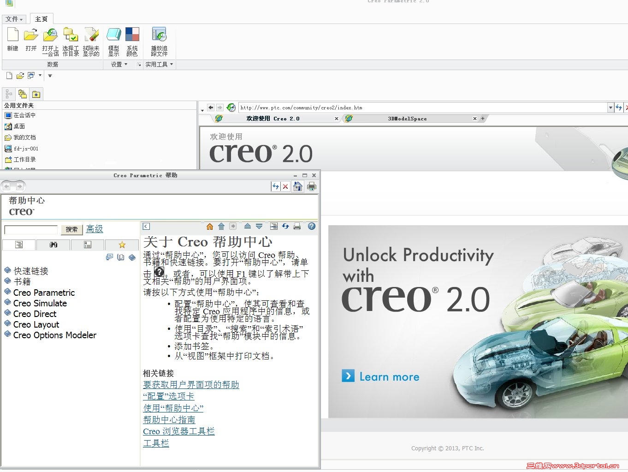The width and height of the screenshot is (628, 472).
Task: Close the 3DModelSpace browser tab
Action: (x=475, y=119)
